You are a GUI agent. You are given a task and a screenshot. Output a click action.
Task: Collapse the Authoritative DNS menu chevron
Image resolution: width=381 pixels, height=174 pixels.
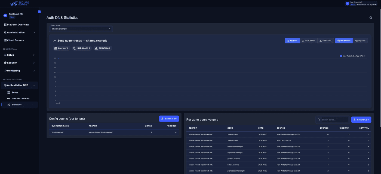tap(34, 85)
